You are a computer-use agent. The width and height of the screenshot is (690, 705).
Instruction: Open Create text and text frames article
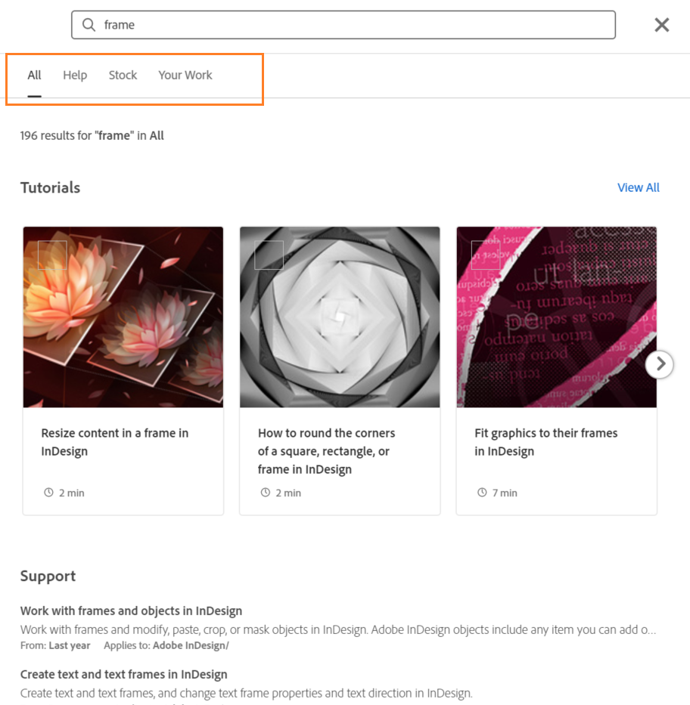coord(123,674)
